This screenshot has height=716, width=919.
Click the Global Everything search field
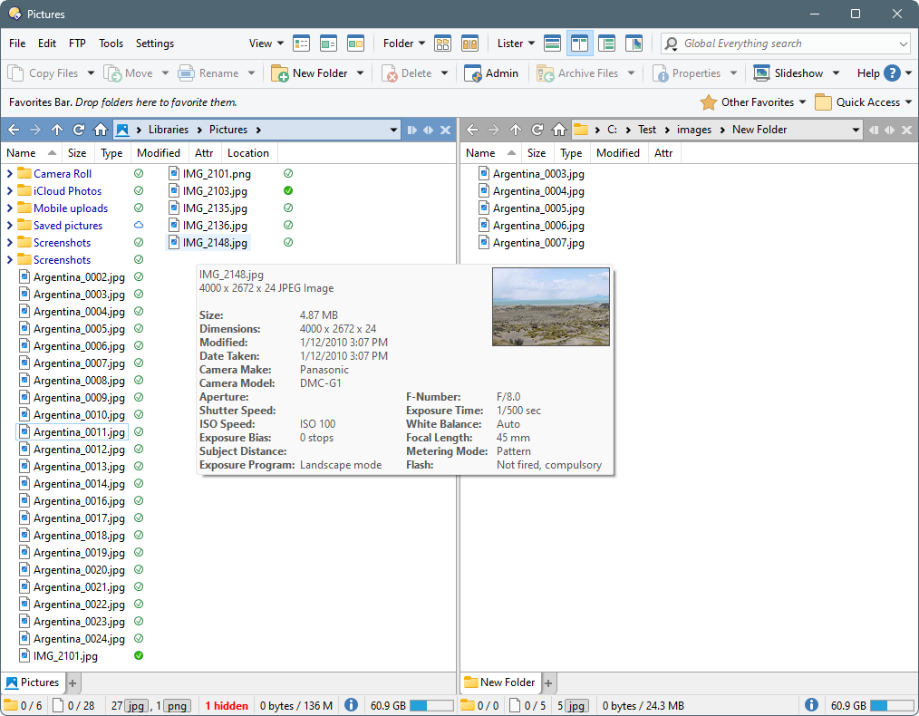click(784, 44)
